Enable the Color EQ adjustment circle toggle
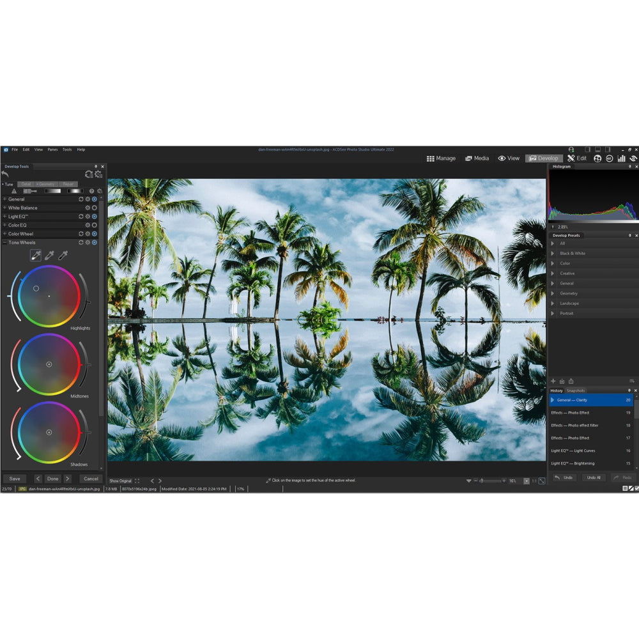Image resolution: width=639 pixels, height=639 pixels. coord(95,225)
